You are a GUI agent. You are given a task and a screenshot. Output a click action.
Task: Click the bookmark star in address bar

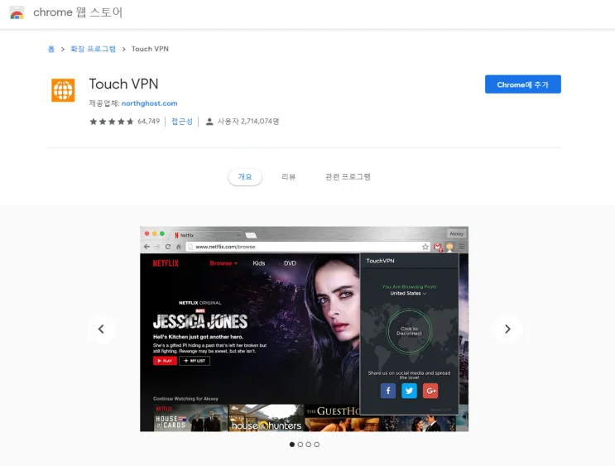click(x=425, y=247)
